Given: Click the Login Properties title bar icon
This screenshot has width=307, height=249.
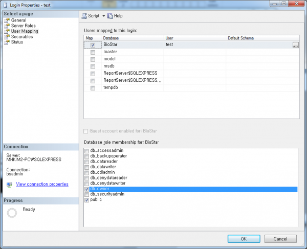Looking at the screenshot, I should point(5,5).
